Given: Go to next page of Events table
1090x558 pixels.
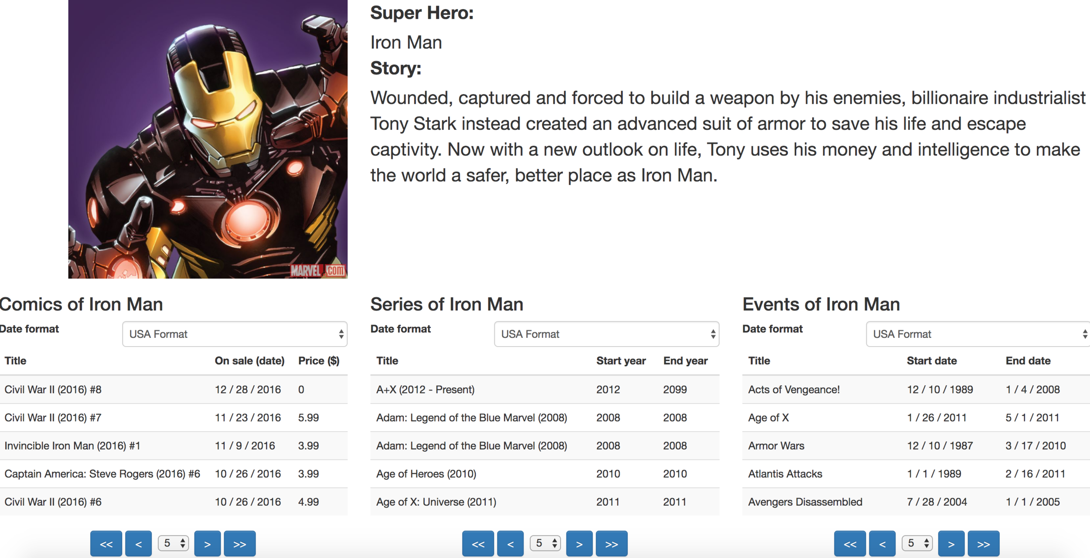Looking at the screenshot, I should (951, 544).
